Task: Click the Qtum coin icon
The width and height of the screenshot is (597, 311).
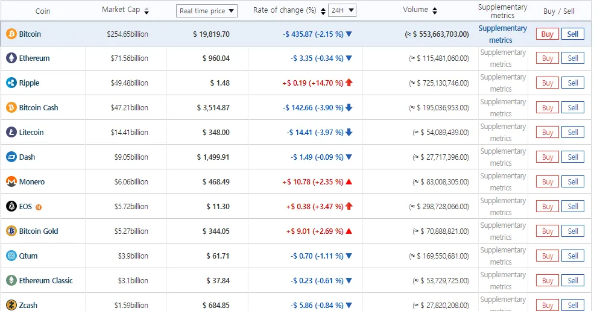Action: pos(11,256)
